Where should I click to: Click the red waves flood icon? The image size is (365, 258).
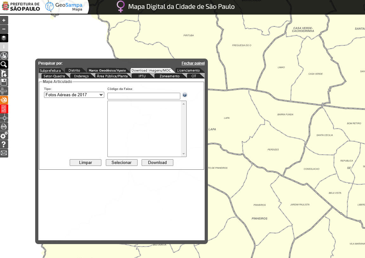(4, 109)
